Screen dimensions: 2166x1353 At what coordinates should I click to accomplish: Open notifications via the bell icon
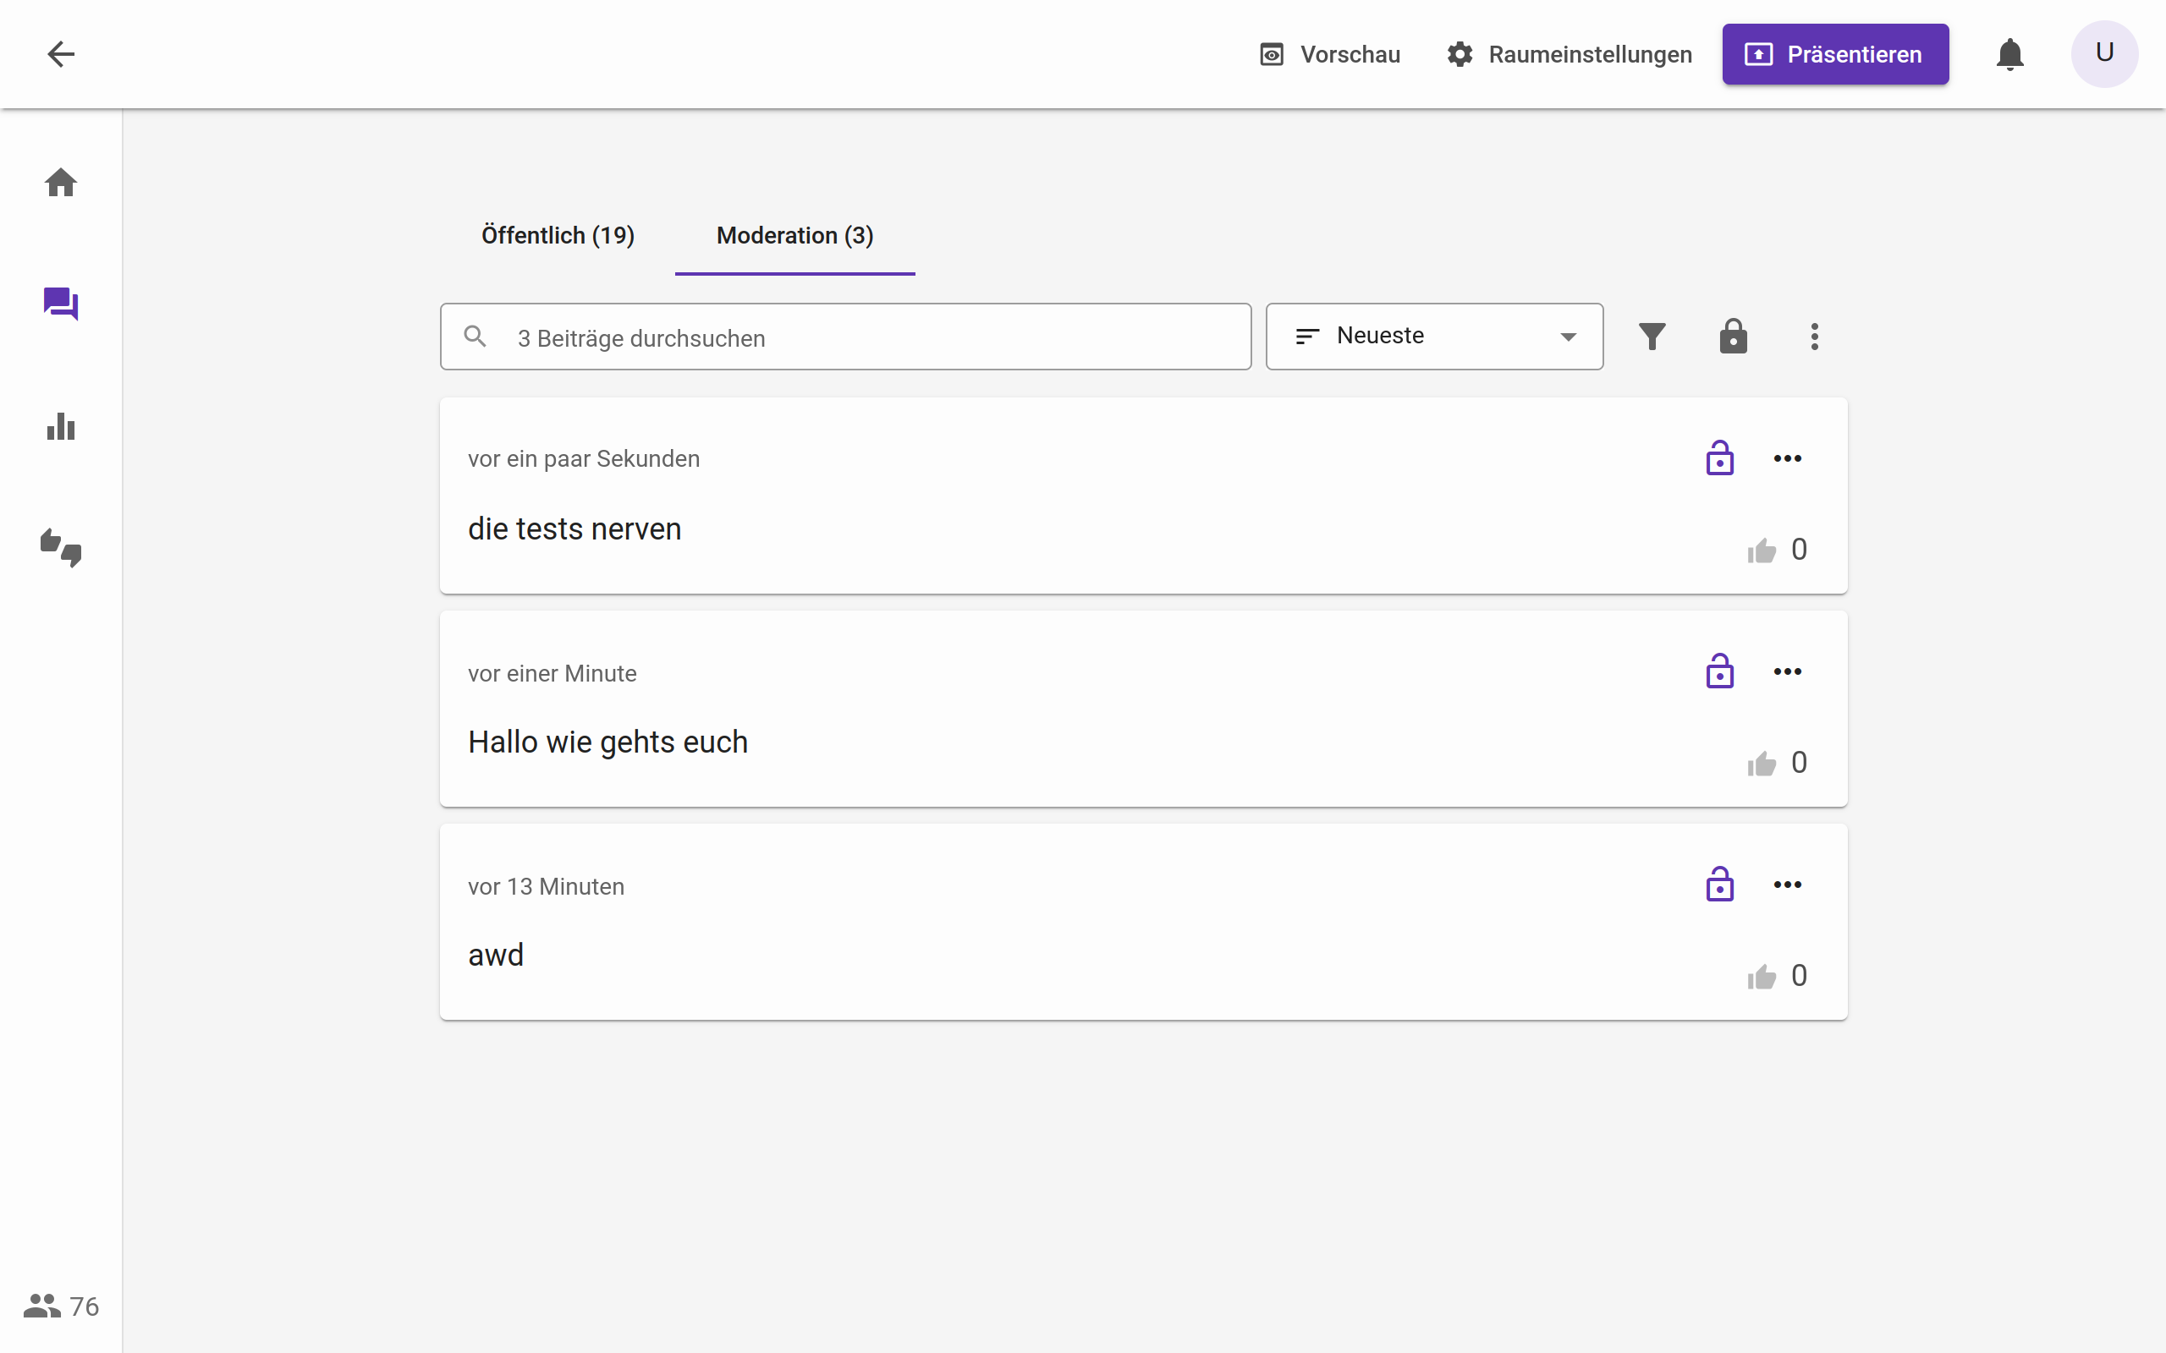(2009, 55)
